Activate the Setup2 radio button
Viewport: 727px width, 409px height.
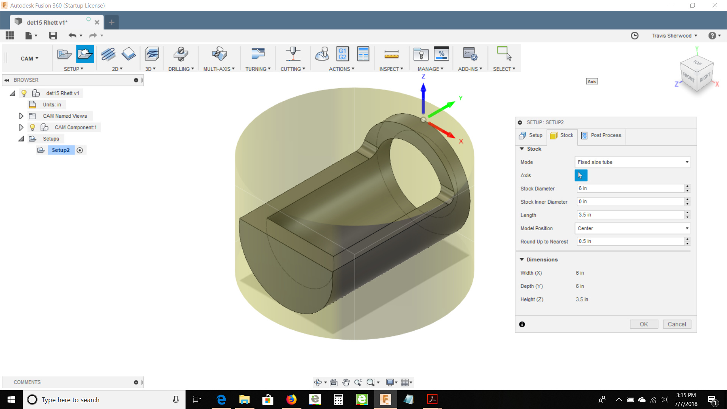80,150
